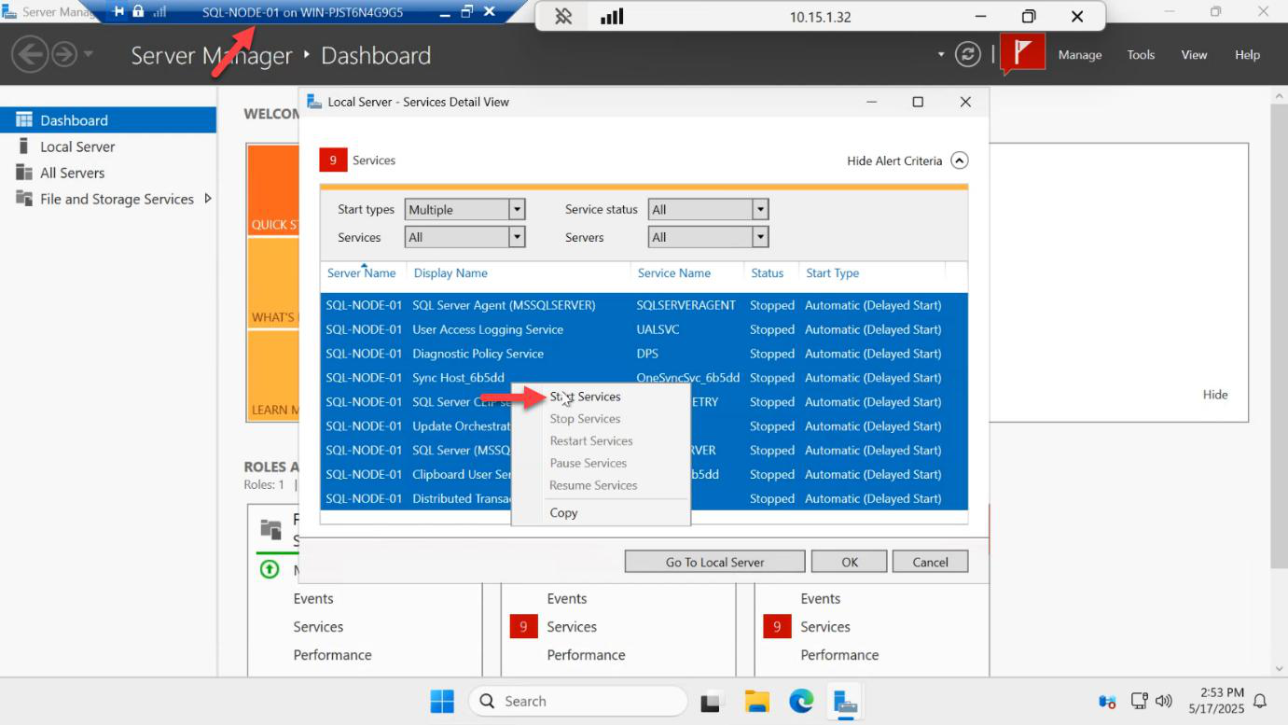
Task: Select Dashboard in the left navigation
Action: pyautogui.click(x=108, y=120)
